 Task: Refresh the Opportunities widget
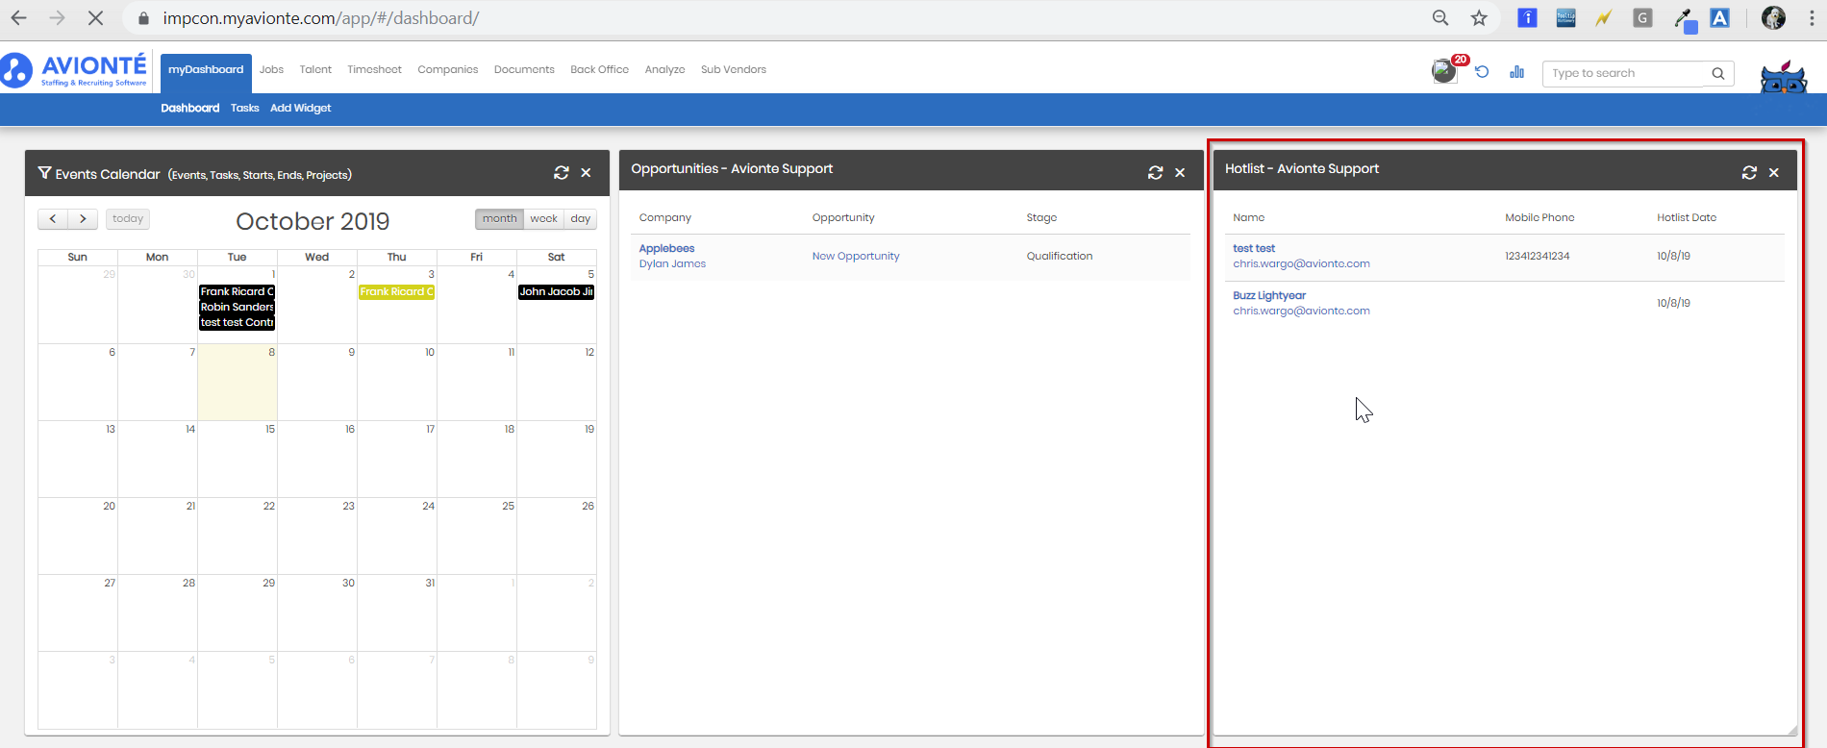(x=1156, y=173)
